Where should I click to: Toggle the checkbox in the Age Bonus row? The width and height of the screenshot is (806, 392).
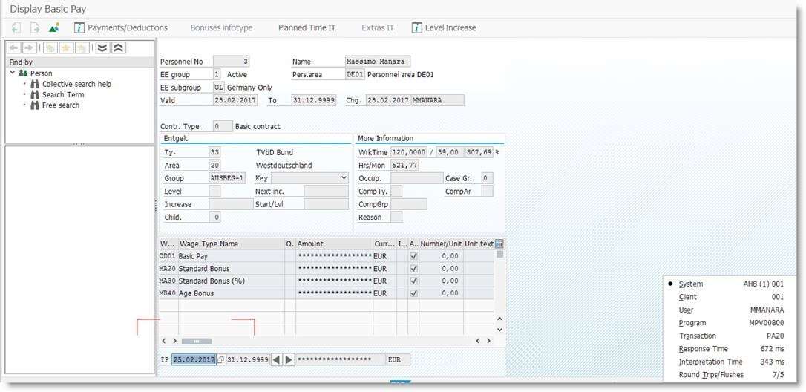(413, 293)
